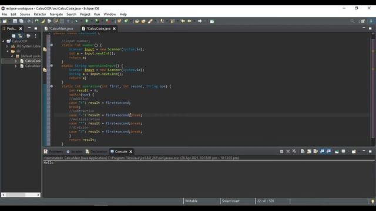Click Package Explorer scroll right arrow
The width and height of the screenshot is (376, 211).
[x=38, y=195]
